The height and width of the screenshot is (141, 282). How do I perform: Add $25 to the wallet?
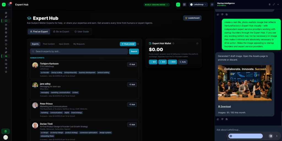pyautogui.click(x=153, y=62)
